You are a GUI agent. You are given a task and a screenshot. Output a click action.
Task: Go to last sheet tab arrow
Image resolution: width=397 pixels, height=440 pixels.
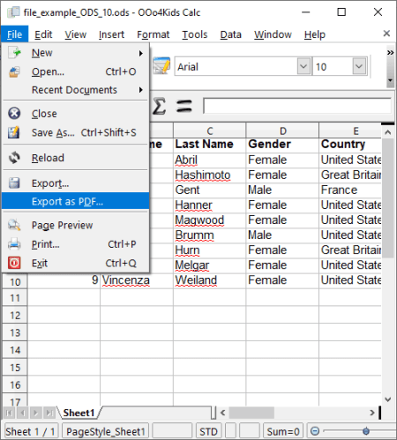click(49, 413)
